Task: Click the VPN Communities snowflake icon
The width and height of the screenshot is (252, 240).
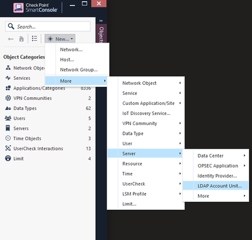Action: 8,98
